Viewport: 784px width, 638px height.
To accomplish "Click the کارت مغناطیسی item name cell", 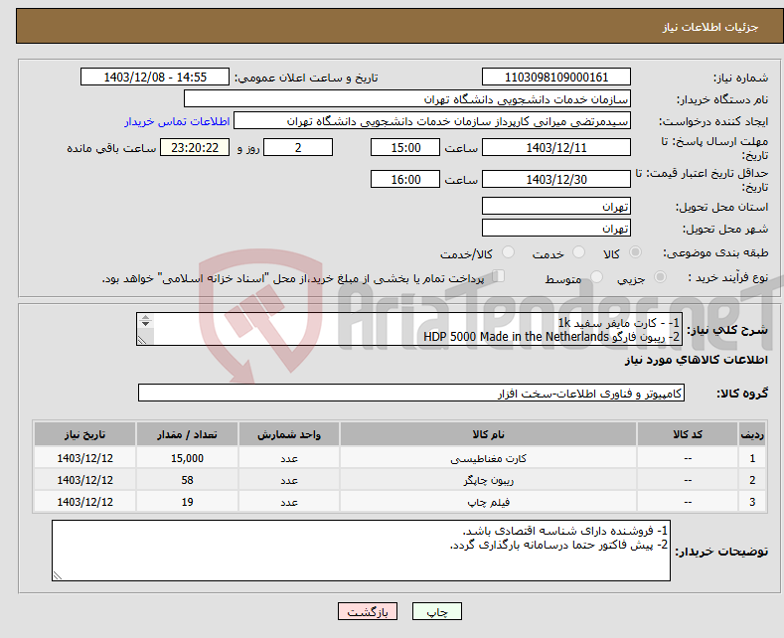I will click(488, 458).
